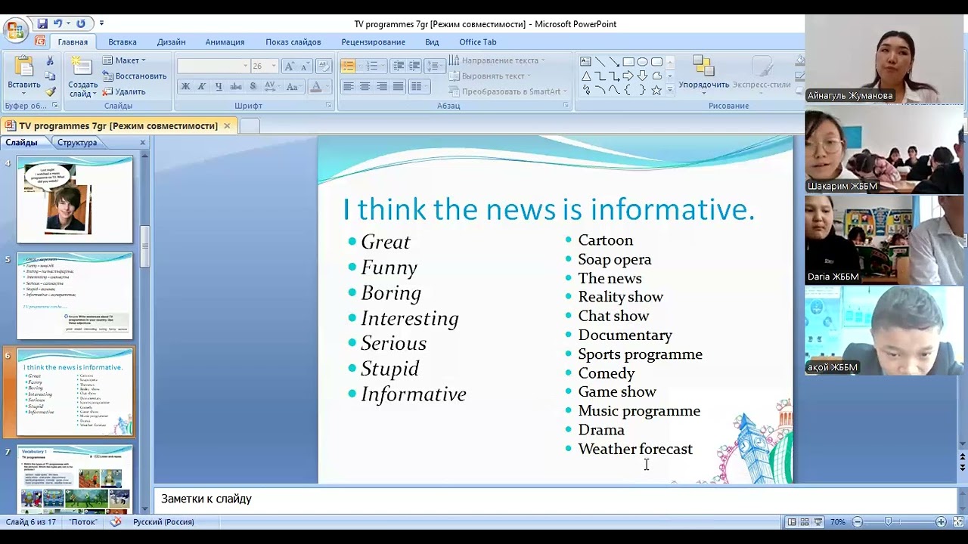Open the Показ слайдов ribbon tab

coord(293,42)
